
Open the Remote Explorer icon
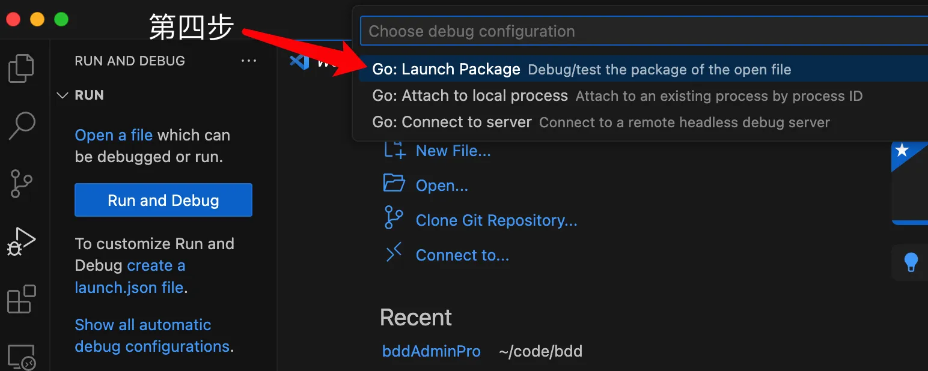click(x=22, y=357)
